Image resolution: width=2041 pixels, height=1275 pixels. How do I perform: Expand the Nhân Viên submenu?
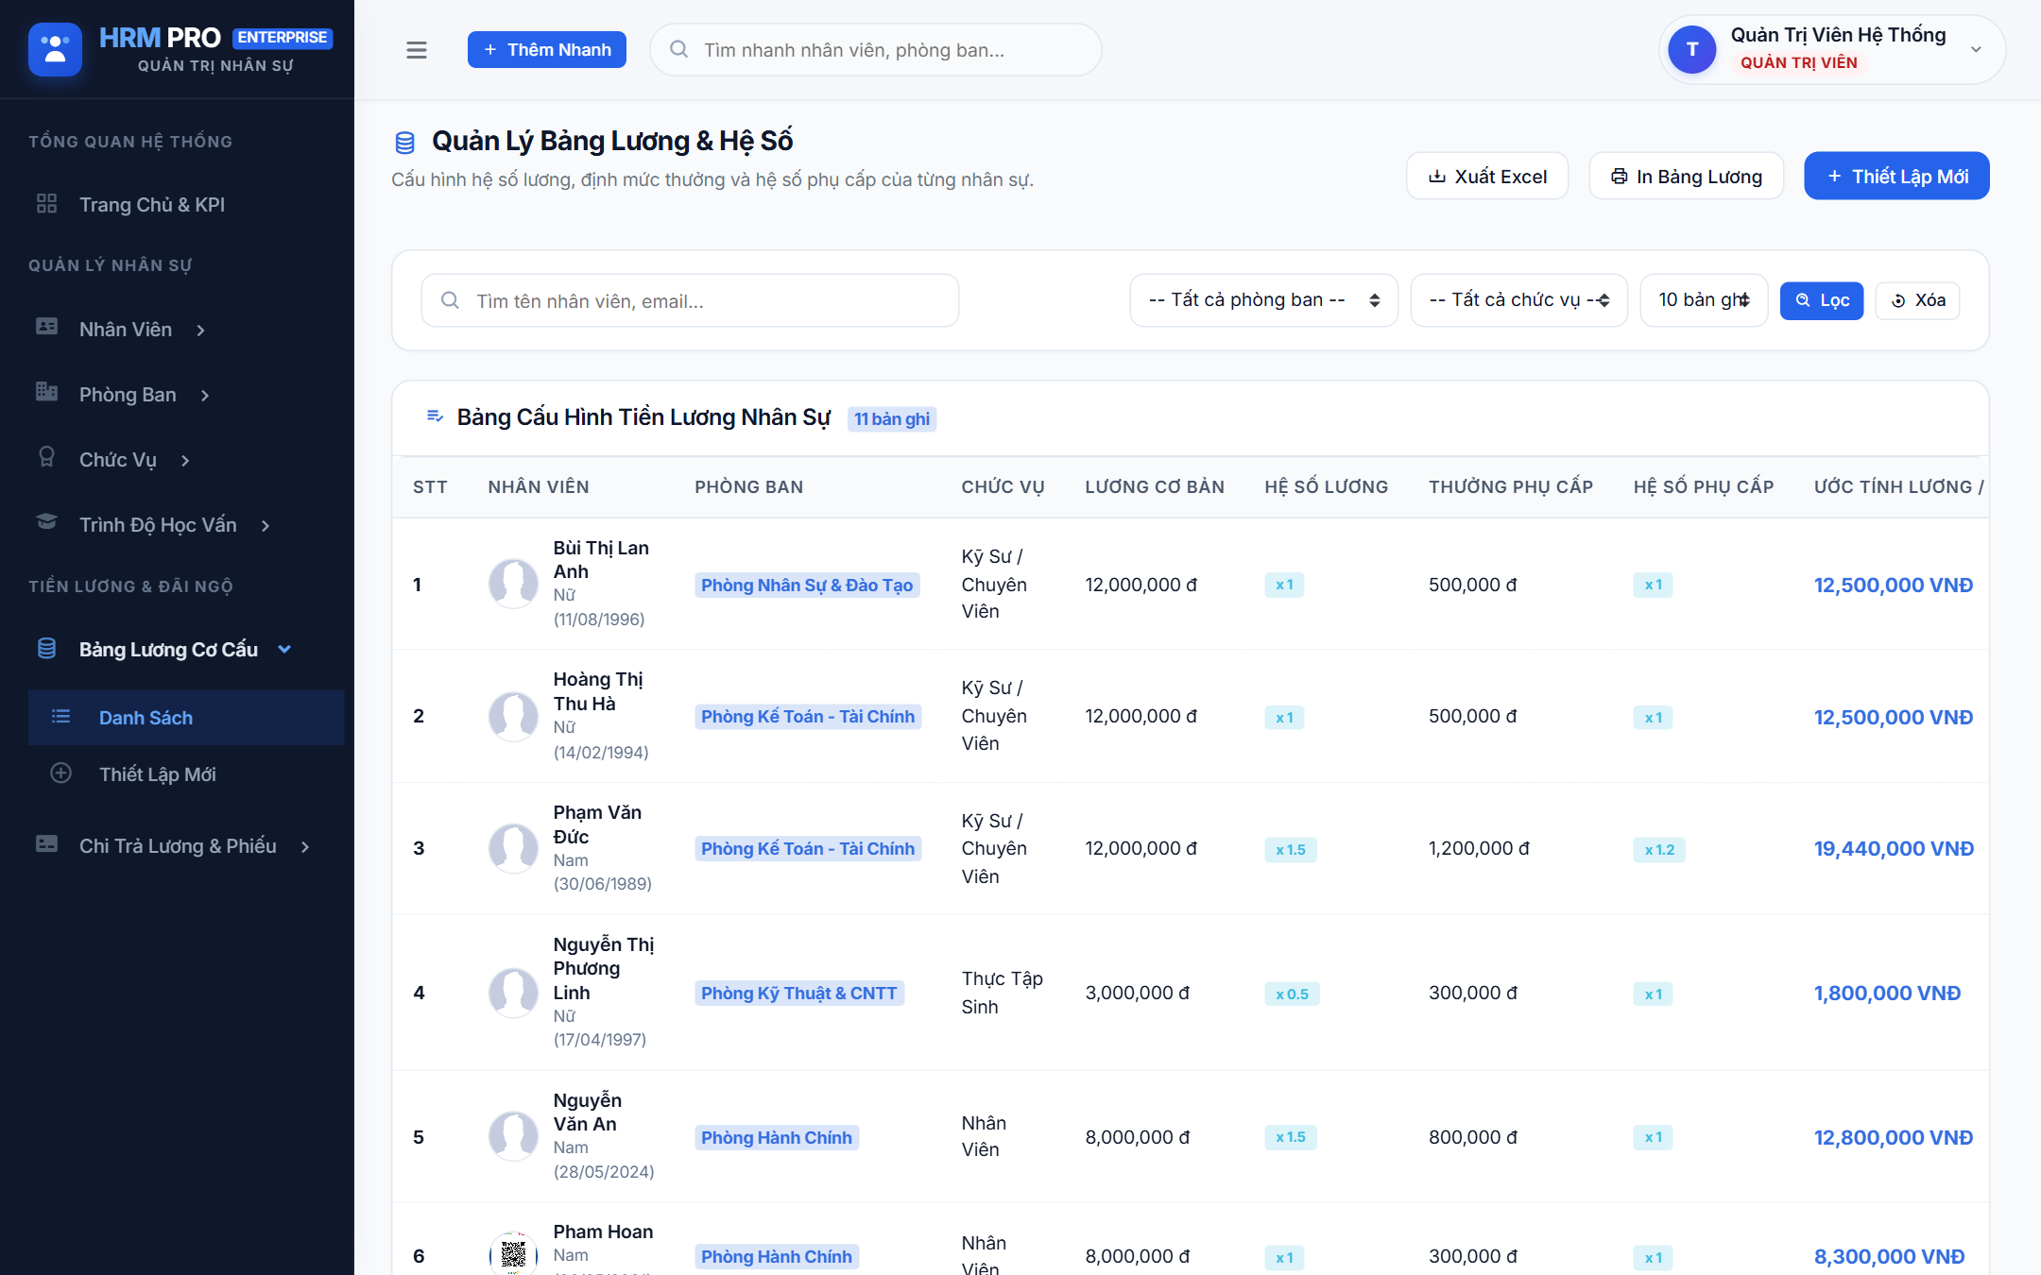point(200,331)
